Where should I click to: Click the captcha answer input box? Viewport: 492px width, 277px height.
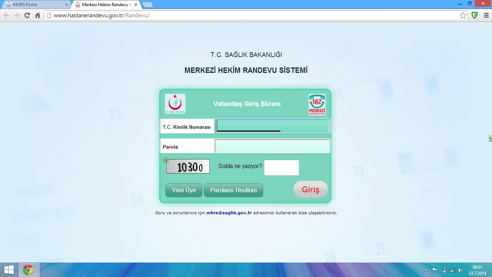coord(282,168)
